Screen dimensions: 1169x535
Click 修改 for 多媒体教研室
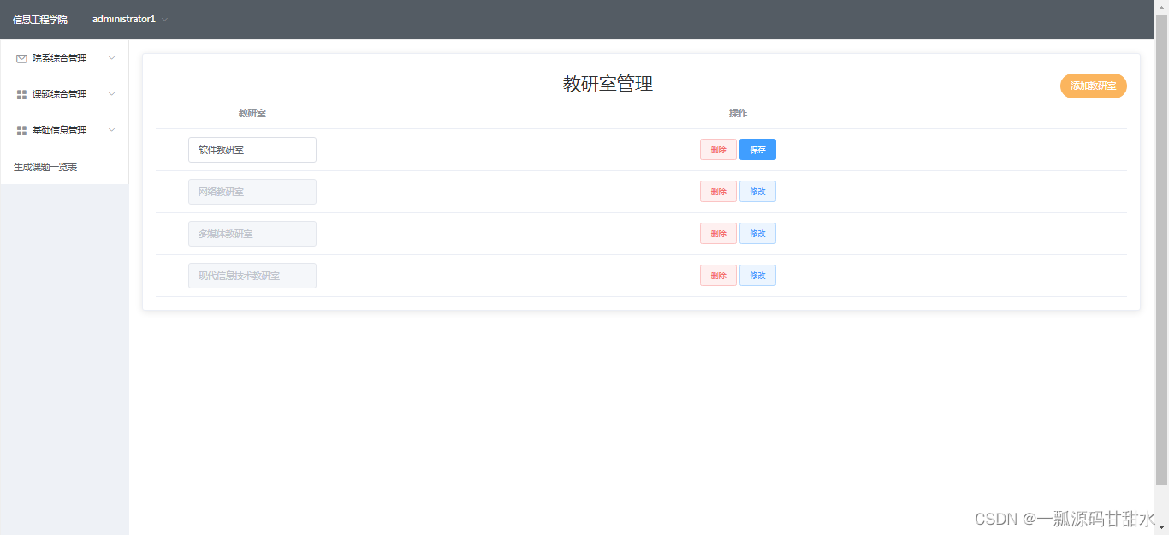pos(757,233)
